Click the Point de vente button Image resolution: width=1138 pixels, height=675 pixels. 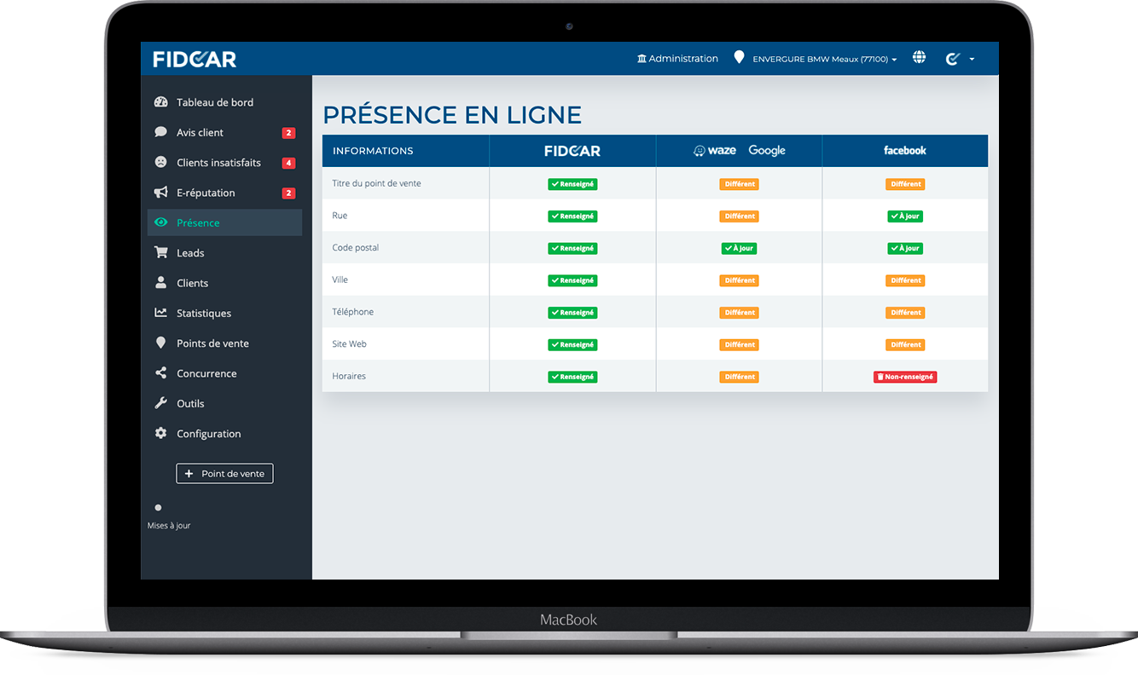224,473
